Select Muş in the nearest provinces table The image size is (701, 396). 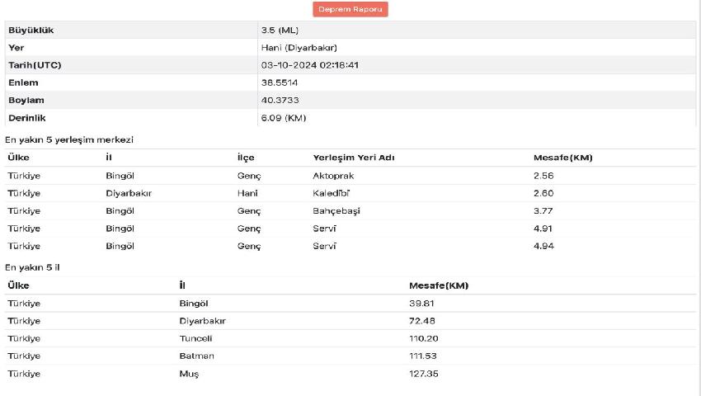(189, 374)
